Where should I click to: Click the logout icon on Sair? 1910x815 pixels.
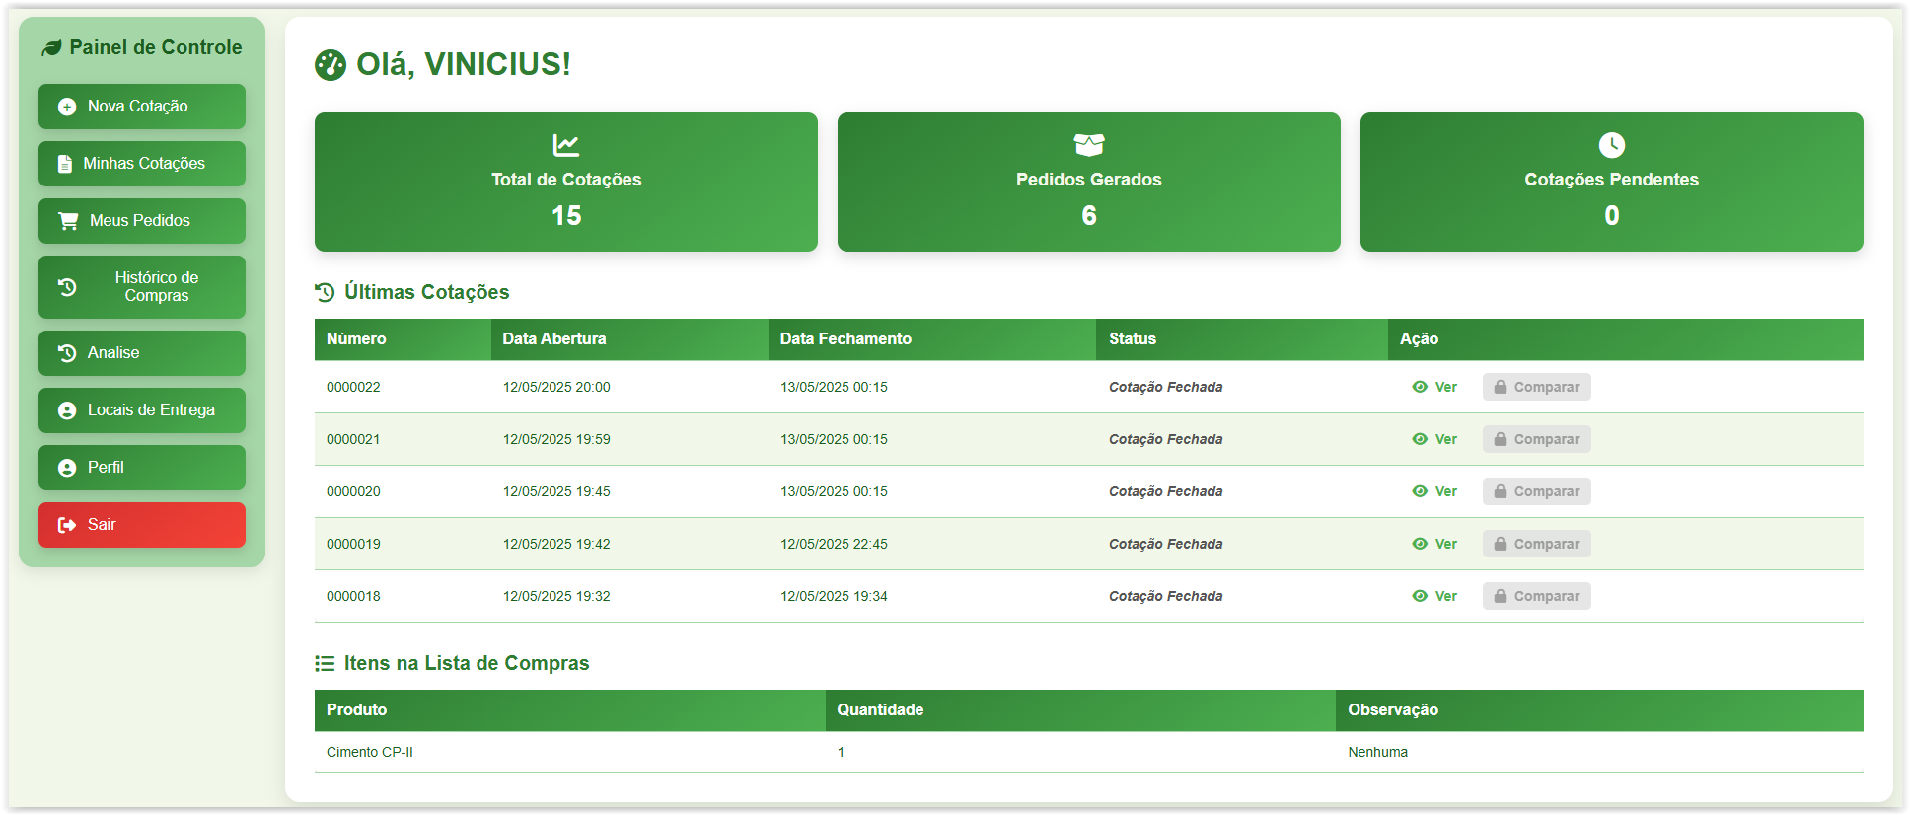(67, 525)
